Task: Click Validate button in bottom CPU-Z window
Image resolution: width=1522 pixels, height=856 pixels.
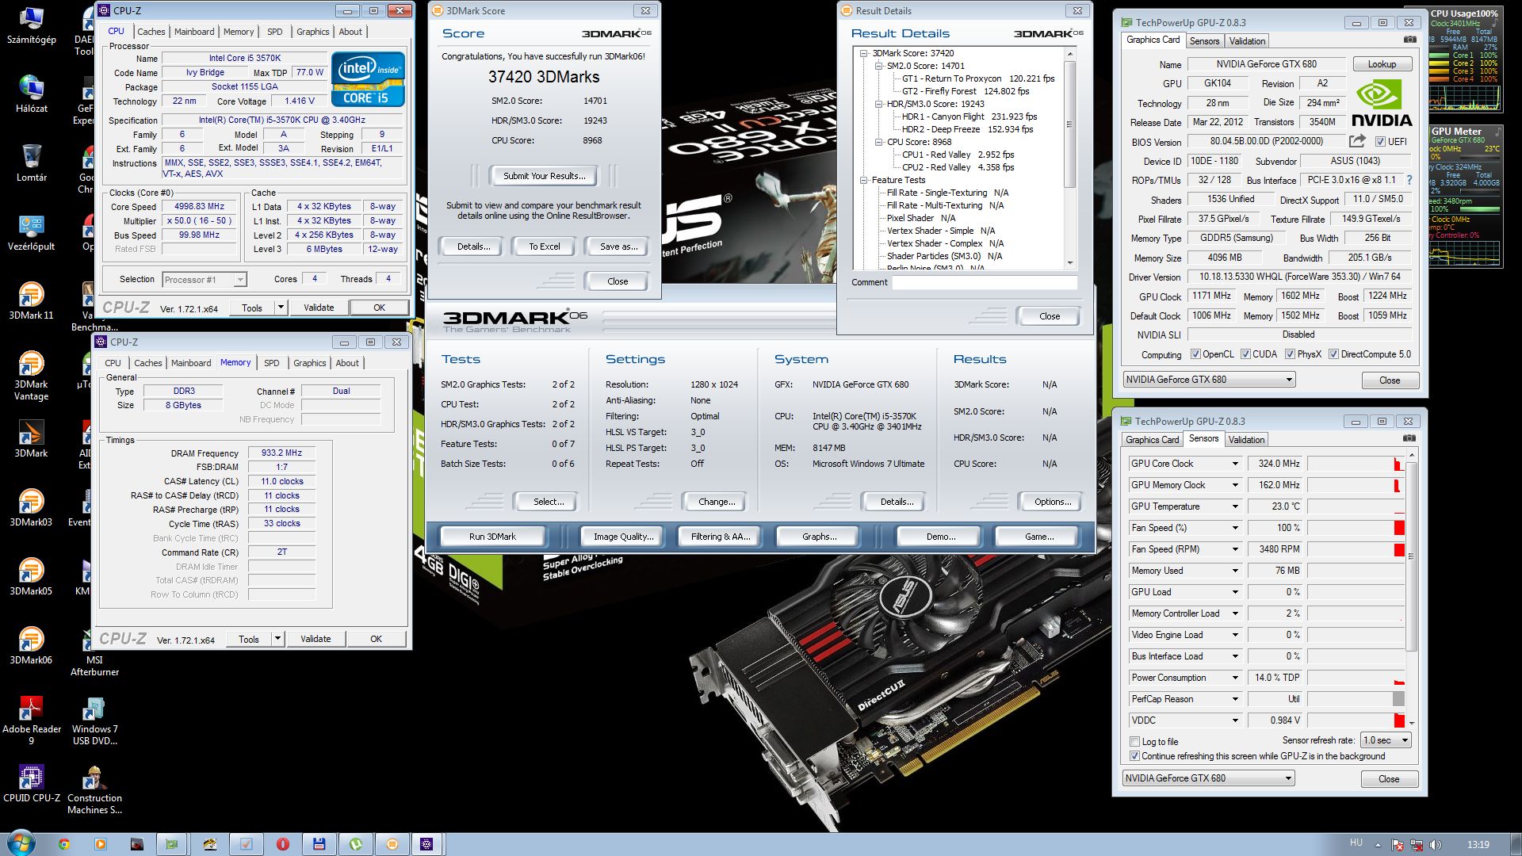Action: [315, 639]
